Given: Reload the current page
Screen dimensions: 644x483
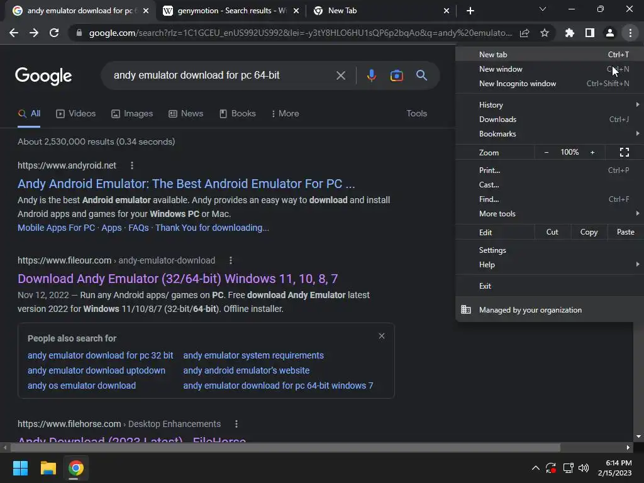Looking at the screenshot, I should click(x=54, y=33).
